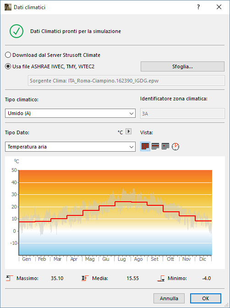Image resolution: width=230 pixels, height=308 pixels.
Task: Click the Massimo value 35.10
Action: pyautogui.click(x=57, y=278)
